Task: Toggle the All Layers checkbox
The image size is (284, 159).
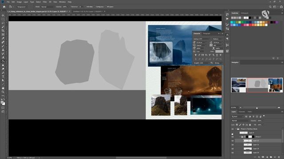Action: (x=106, y=7)
